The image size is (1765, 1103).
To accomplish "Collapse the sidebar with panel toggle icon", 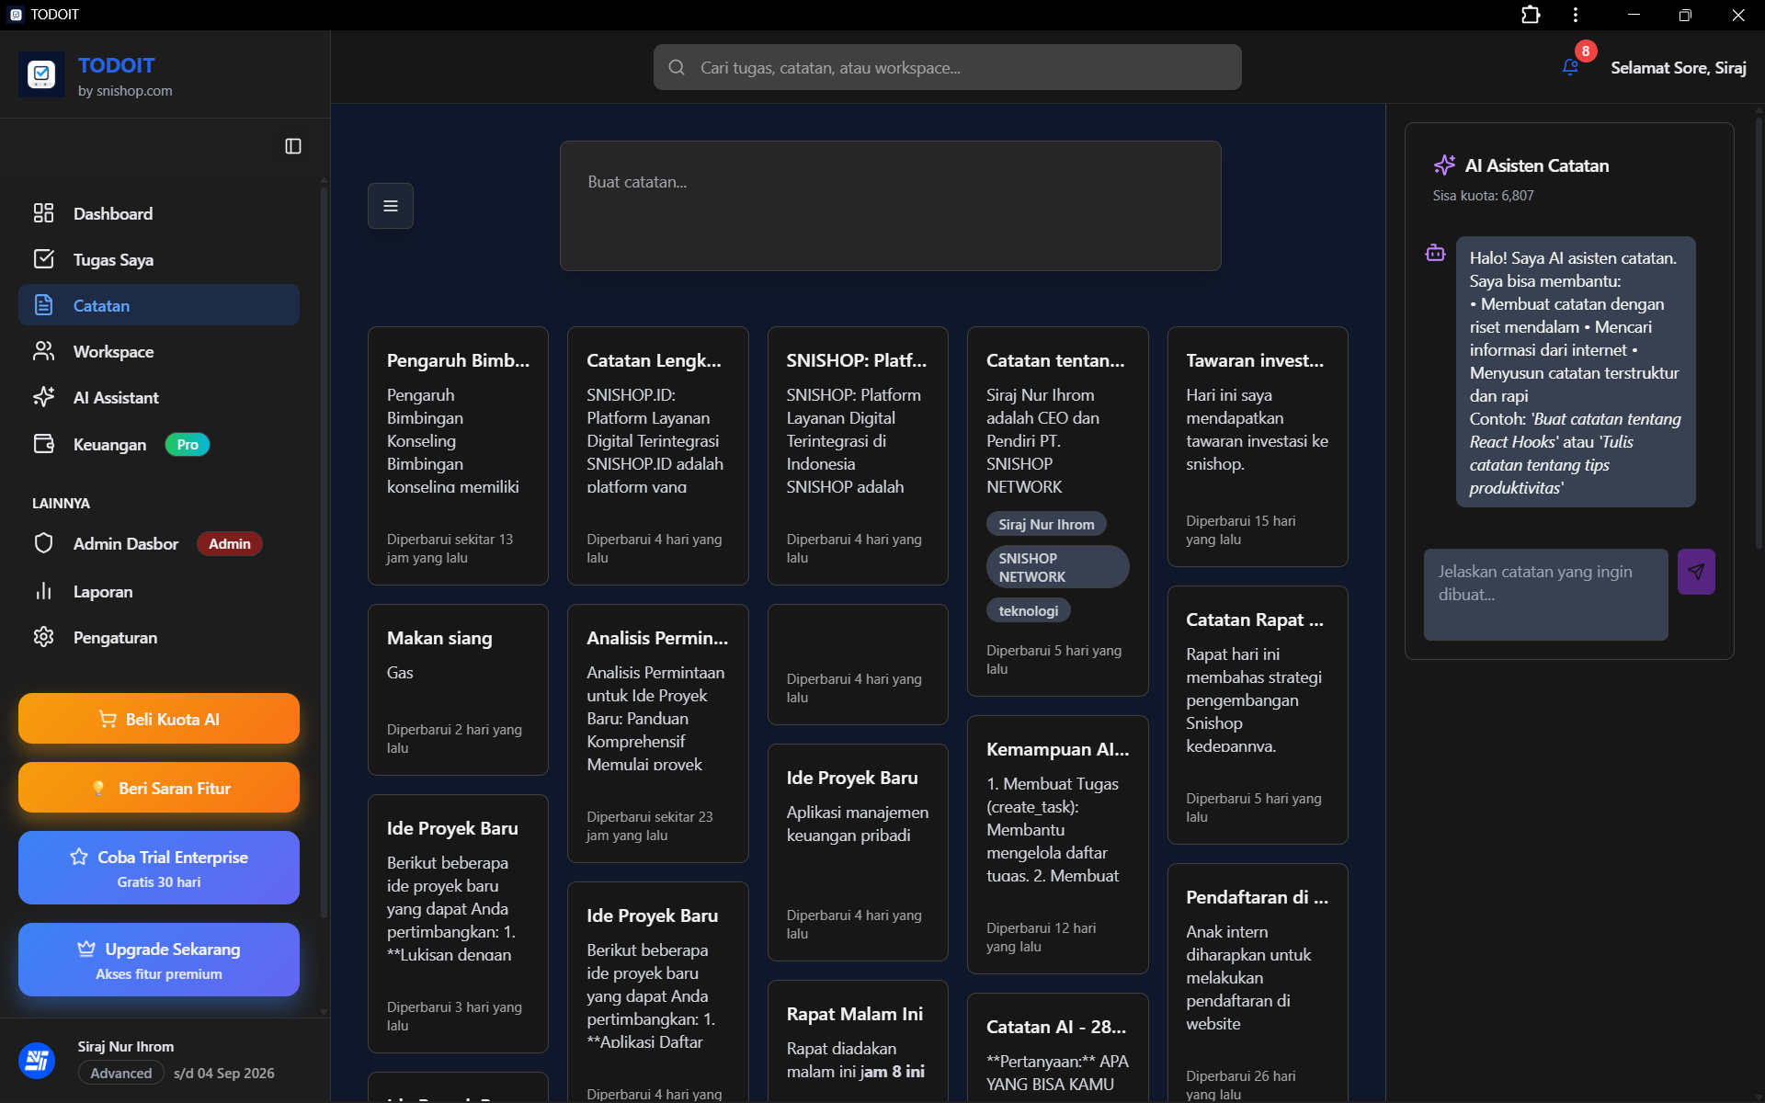I will tap(293, 146).
